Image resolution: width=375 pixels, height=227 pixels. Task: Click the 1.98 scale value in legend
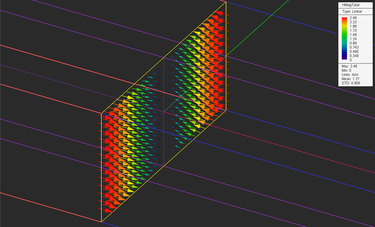click(353, 26)
